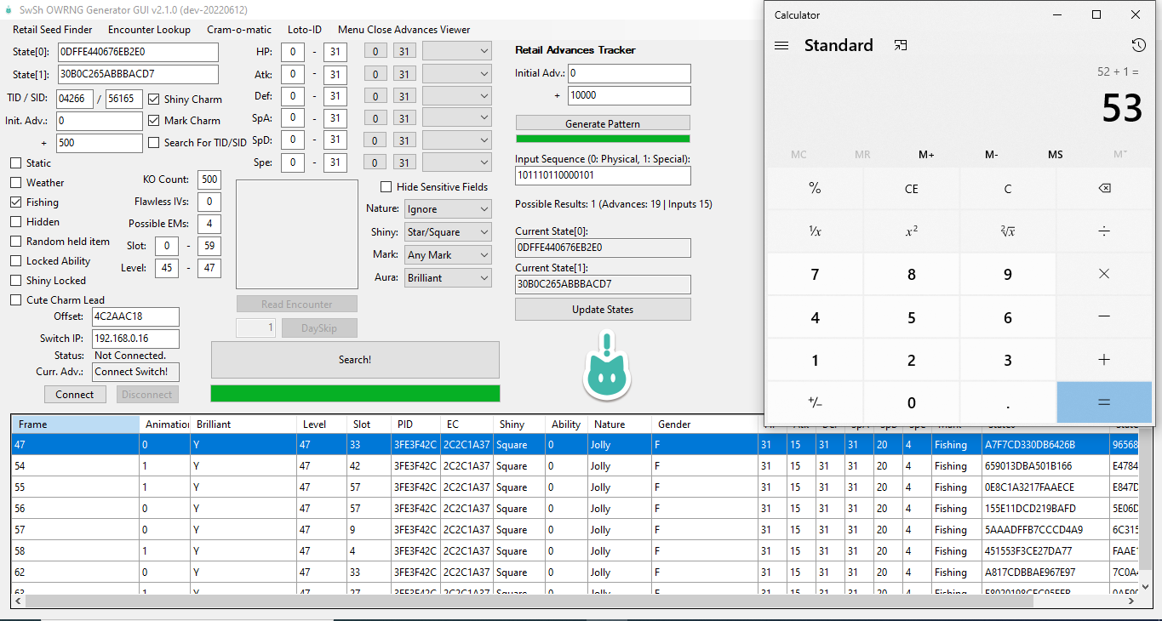Click Calculator MS memory store button
1162x621 pixels.
coord(1056,155)
